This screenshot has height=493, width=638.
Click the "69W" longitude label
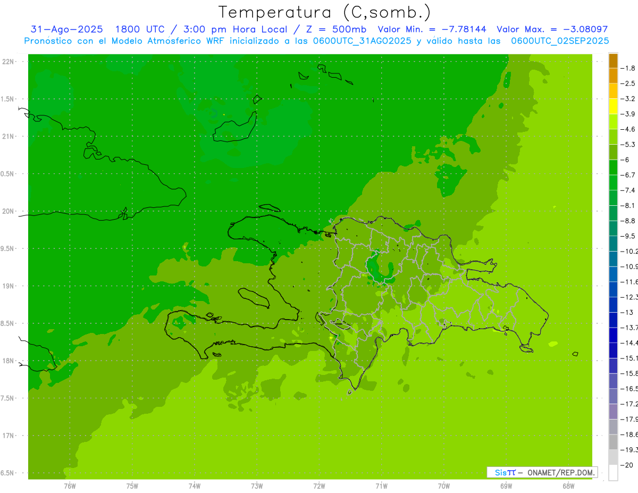506,486
